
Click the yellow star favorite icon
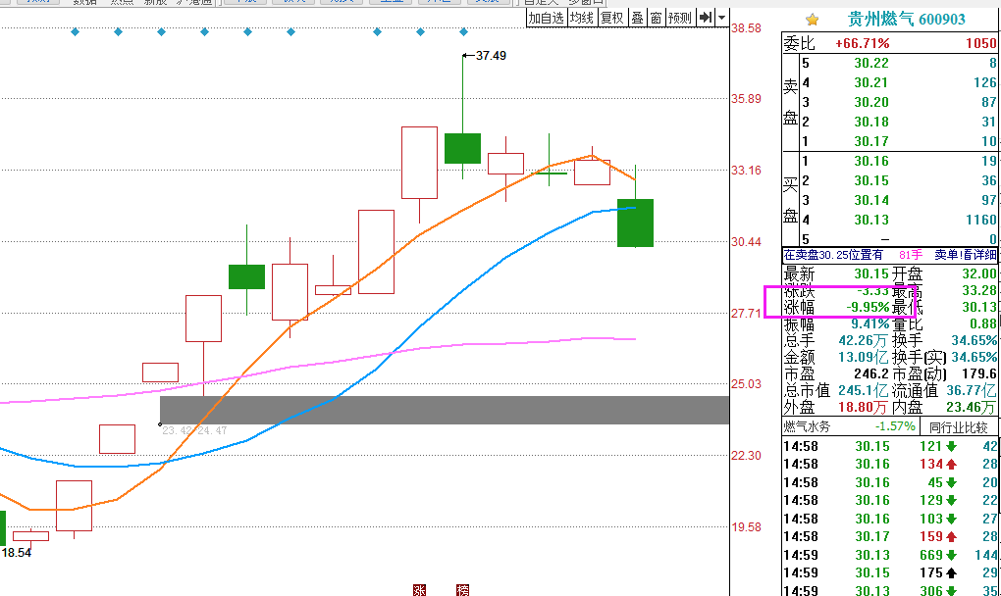(x=812, y=20)
